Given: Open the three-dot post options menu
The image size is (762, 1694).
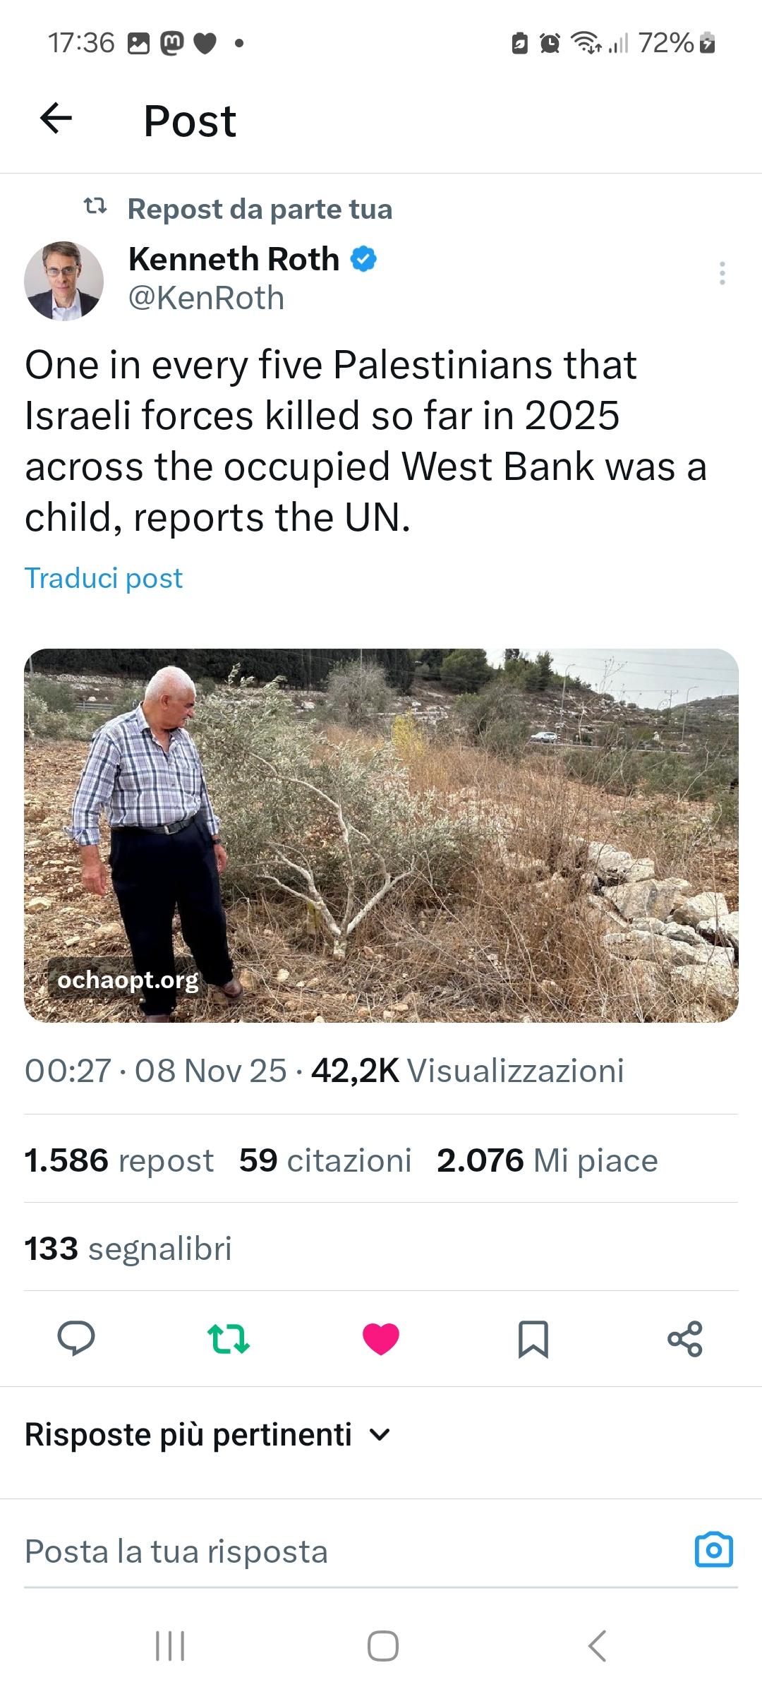Looking at the screenshot, I should [722, 273].
